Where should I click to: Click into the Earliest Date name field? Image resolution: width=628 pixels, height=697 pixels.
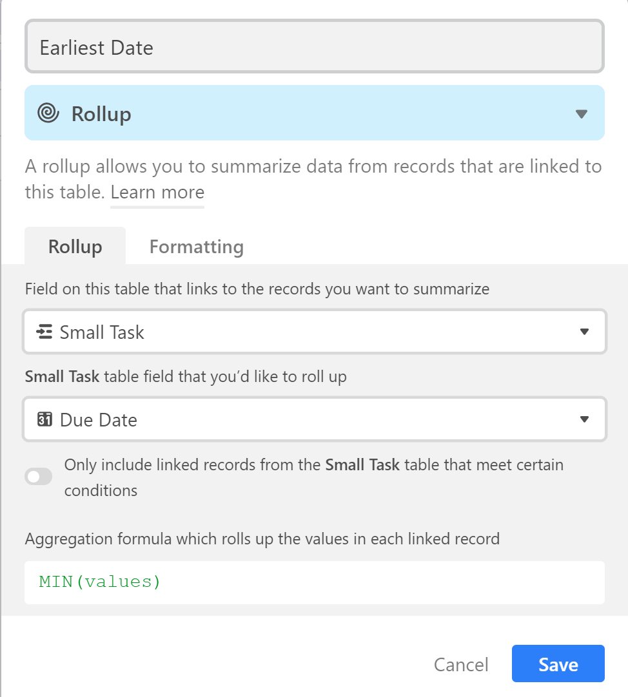[314, 46]
